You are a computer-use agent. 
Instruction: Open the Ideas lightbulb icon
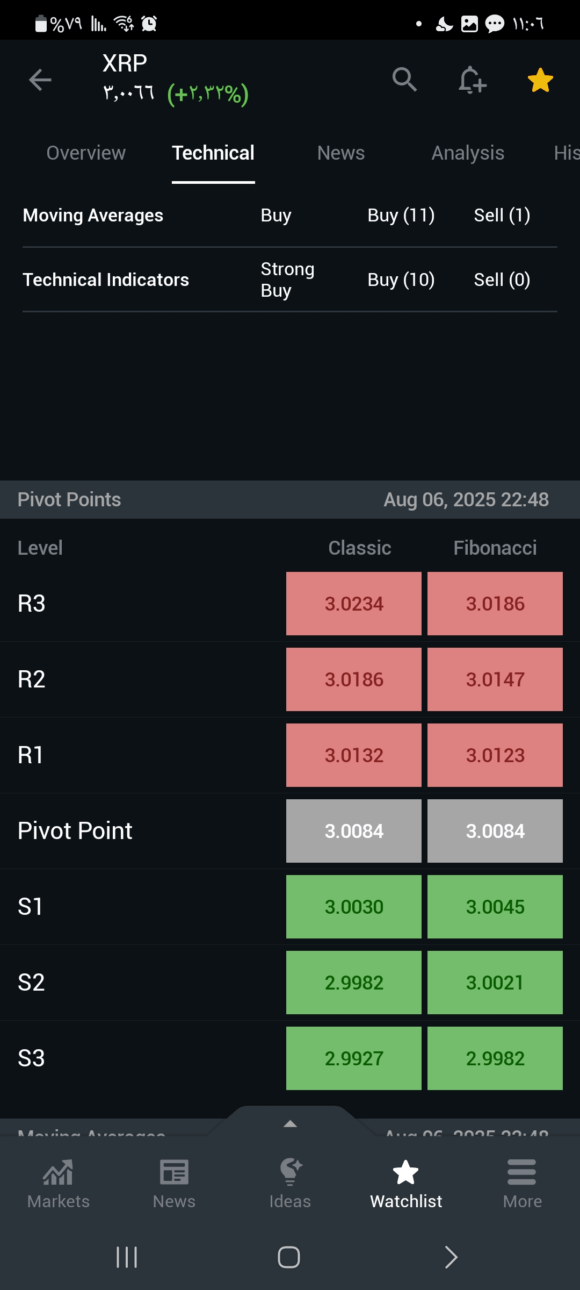click(x=290, y=1172)
